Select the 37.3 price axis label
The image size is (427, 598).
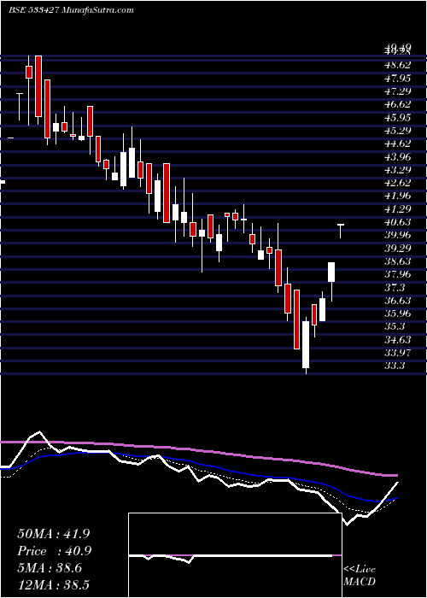[x=395, y=287]
